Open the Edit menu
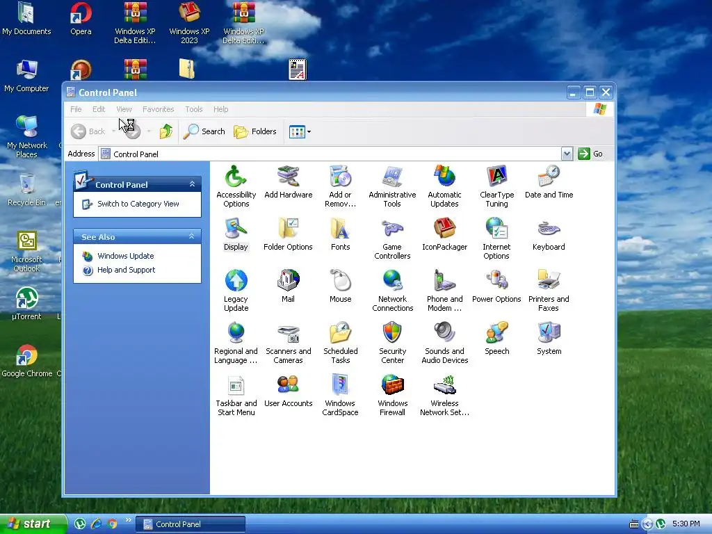The height and width of the screenshot is (534, 712). 99,109
